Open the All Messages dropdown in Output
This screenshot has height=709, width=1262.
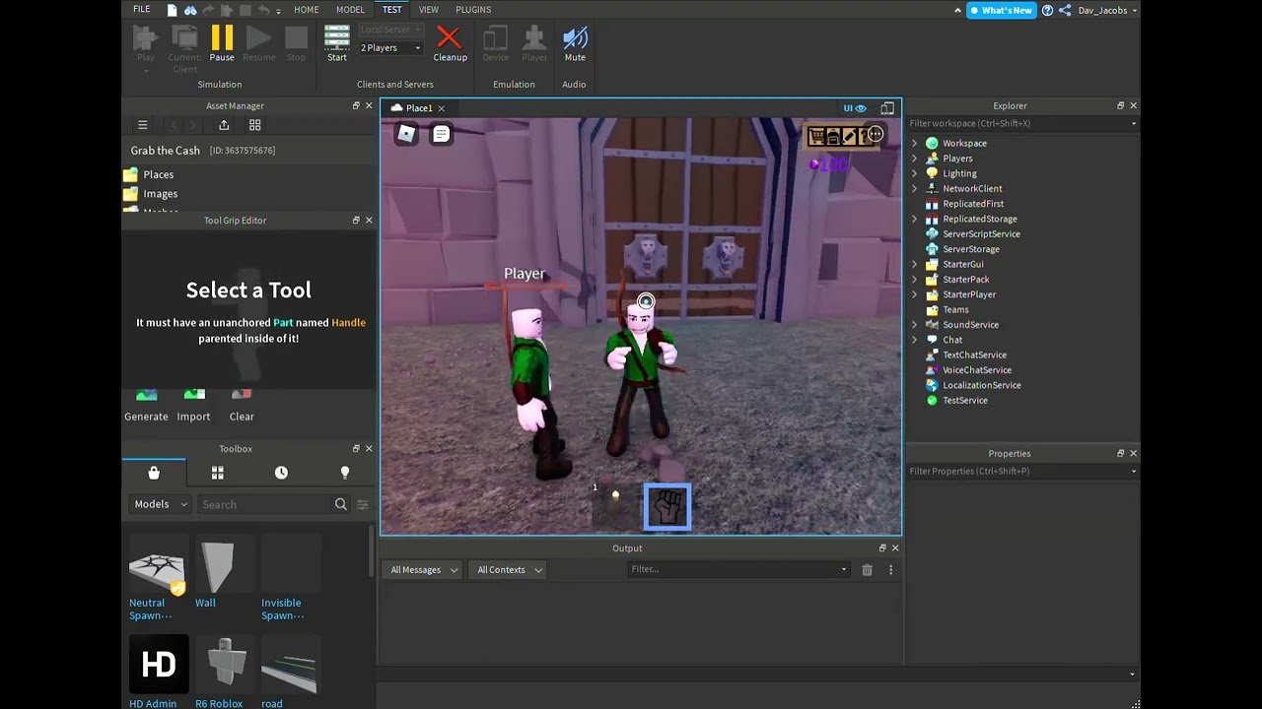coord(424,569)
